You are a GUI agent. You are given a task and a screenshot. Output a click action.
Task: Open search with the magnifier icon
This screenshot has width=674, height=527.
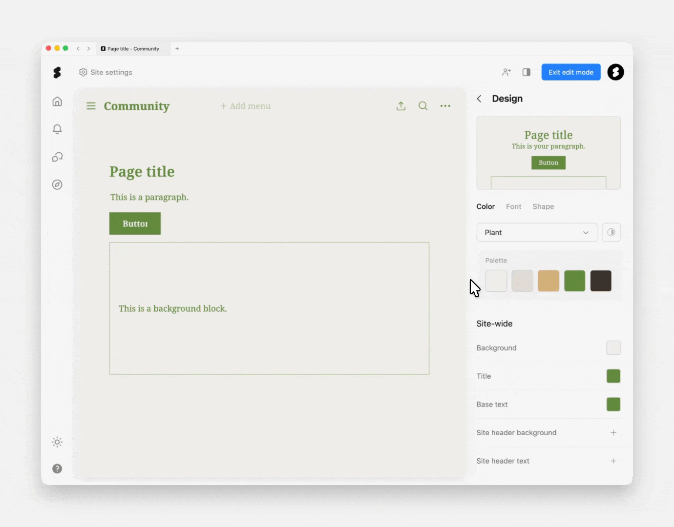point(423,106)
